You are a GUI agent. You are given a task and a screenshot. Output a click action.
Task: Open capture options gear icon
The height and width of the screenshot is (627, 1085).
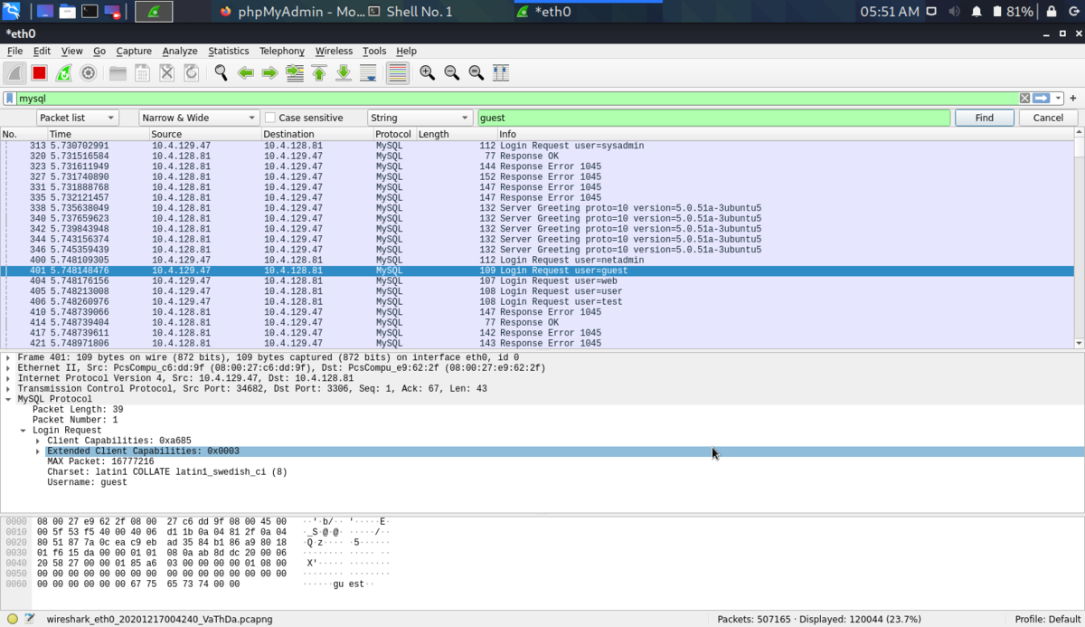click(88, 73)
